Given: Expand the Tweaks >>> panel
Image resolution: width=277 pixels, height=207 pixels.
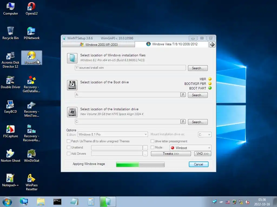Looking at the screenshot, I should pos(171,154).
